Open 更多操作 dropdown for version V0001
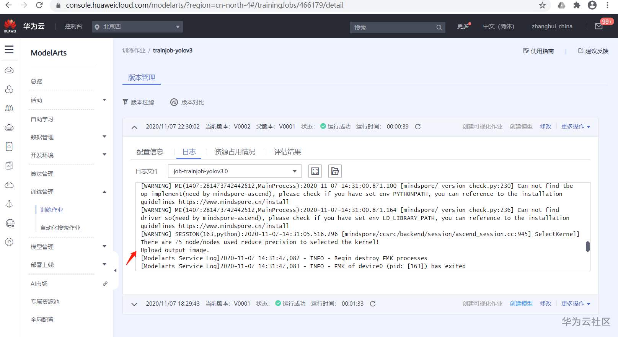The image size is (618, 337). (x=576, y=304)
